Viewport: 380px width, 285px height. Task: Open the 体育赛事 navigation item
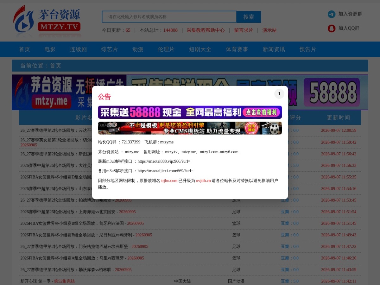[x=237, y=49]
